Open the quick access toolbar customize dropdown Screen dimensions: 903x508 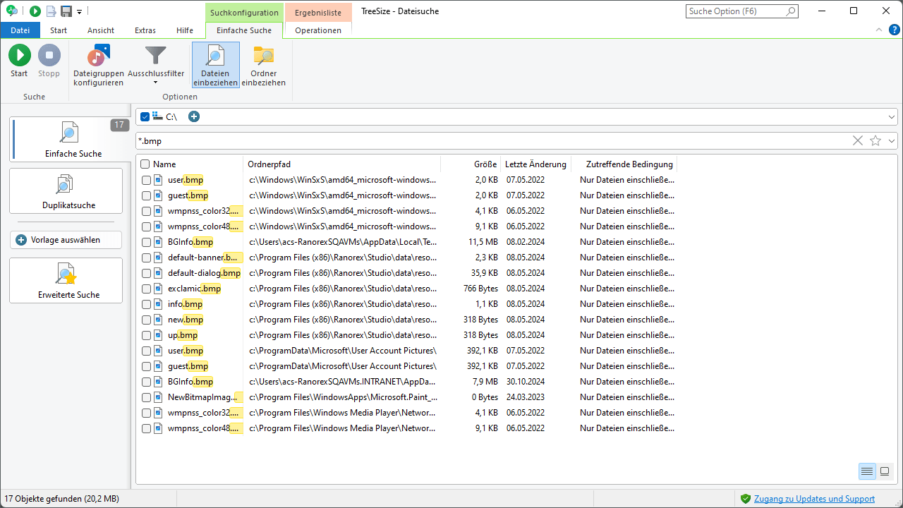[80, 11]
